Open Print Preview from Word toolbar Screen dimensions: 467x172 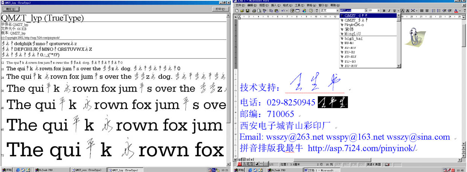tap(259, 11)
